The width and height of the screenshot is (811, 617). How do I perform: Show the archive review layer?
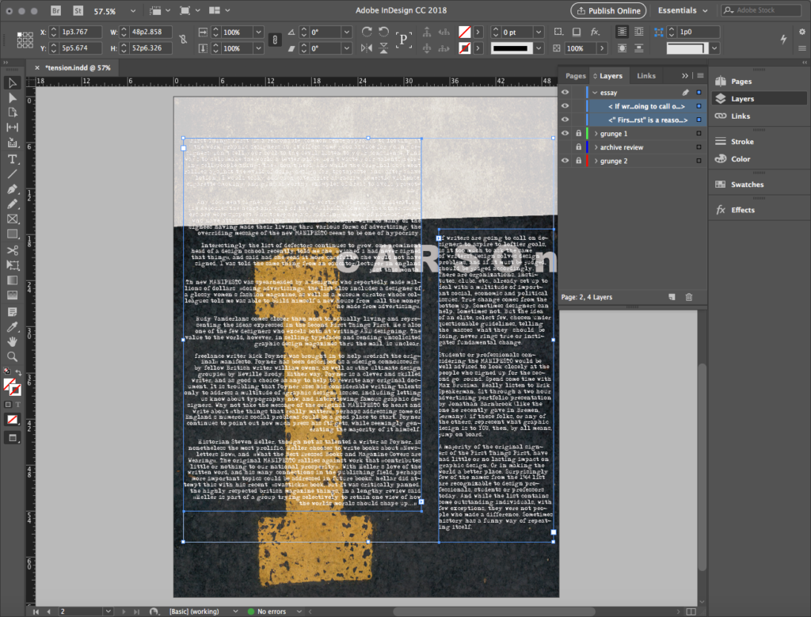[565, 147]
